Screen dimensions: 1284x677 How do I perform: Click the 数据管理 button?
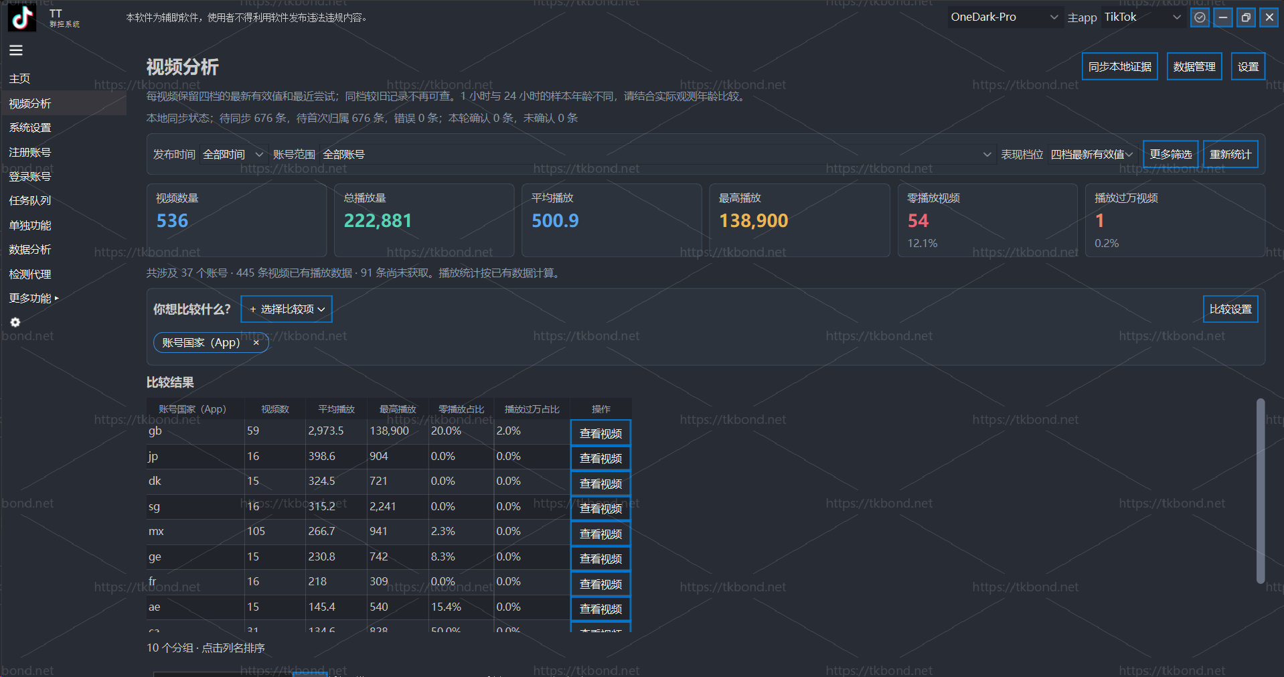point(1194,66)
